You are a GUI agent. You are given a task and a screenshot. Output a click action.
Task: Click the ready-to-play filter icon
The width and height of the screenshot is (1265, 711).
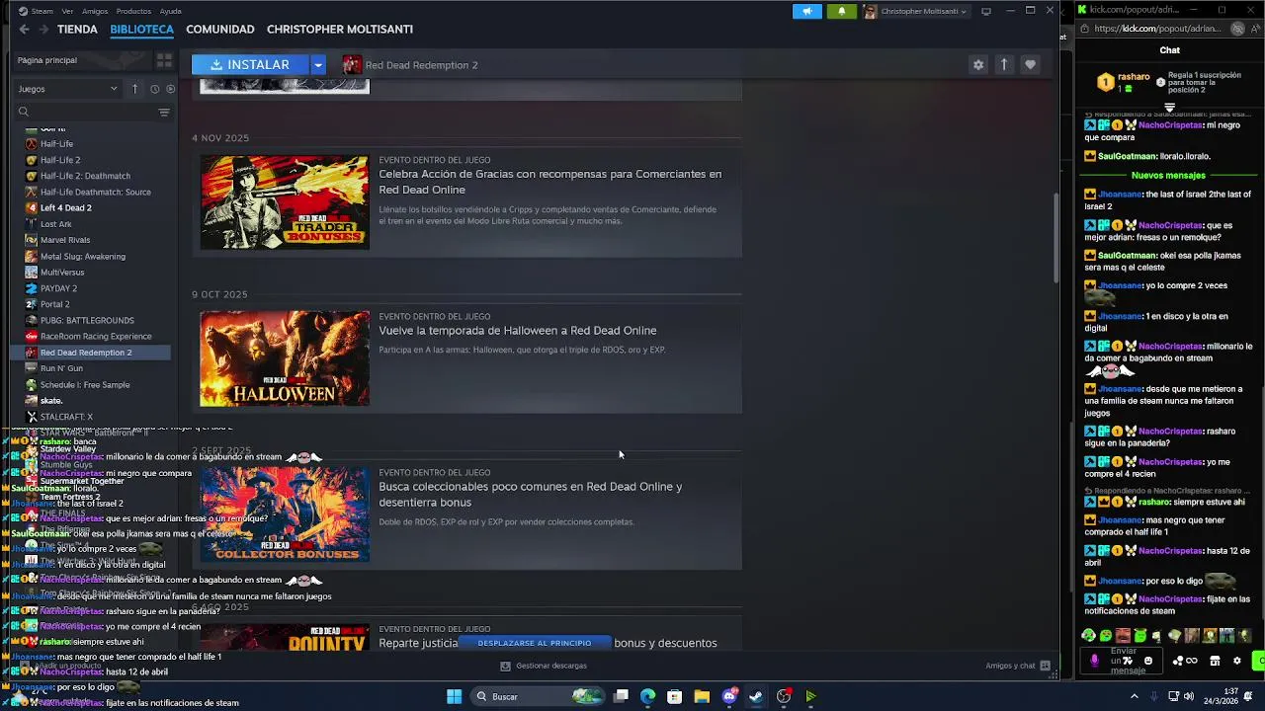coord(170,89)
